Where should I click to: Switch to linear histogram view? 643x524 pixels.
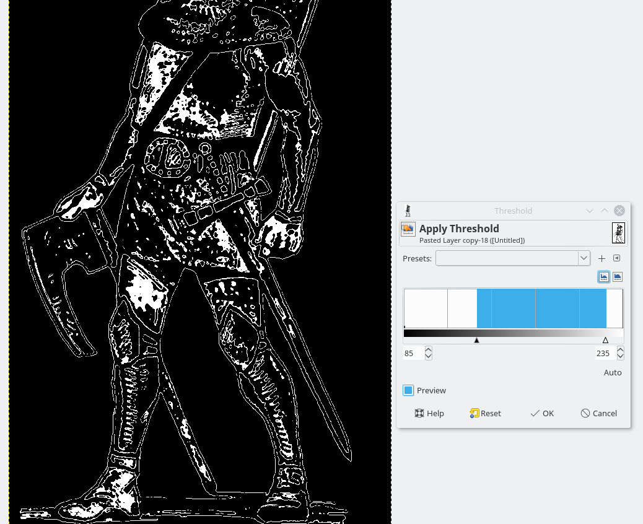coord(603,277)
